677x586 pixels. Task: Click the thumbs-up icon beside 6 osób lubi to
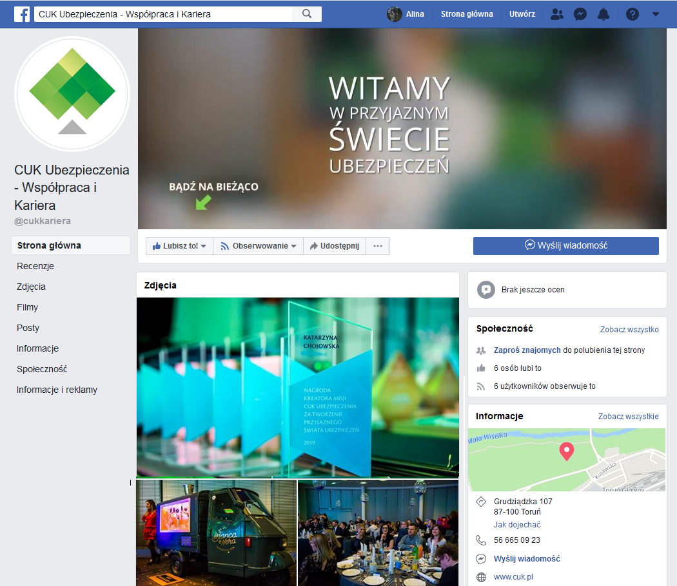click(481, 368)
